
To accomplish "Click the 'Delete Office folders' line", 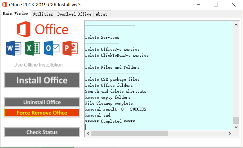I will [109, 85].
